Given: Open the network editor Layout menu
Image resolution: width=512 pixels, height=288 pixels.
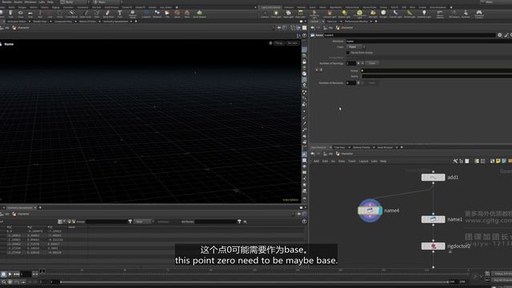Looking at the screenshot, I should pyautogui.click(x=363, y=161).
